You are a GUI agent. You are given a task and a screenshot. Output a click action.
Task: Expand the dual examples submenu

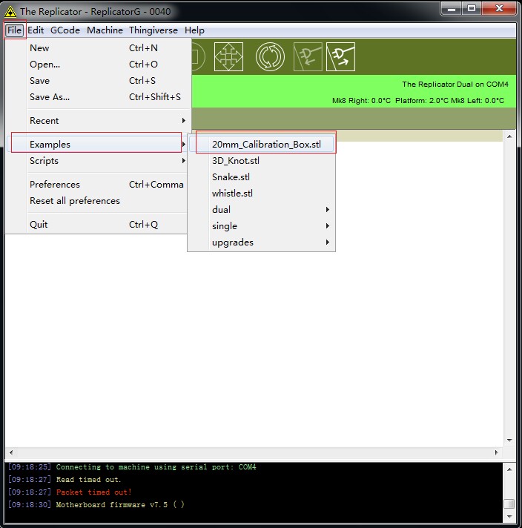262,209
